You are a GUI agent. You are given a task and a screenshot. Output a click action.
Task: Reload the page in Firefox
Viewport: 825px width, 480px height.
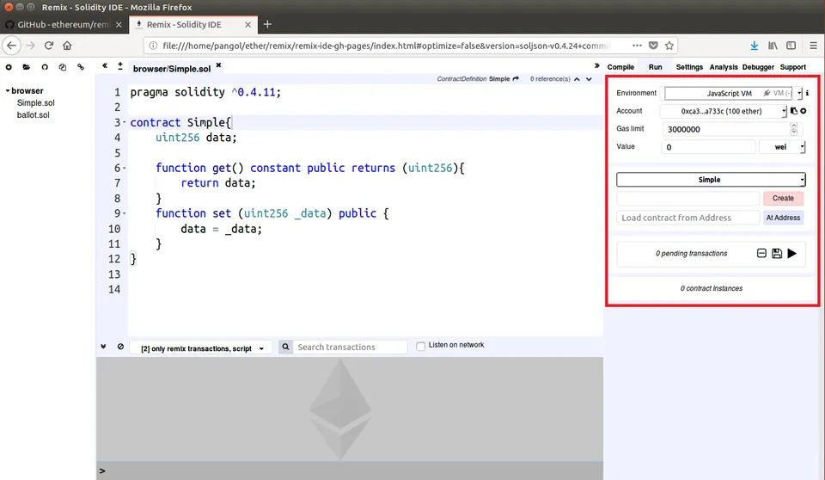(x=49, y=46)
